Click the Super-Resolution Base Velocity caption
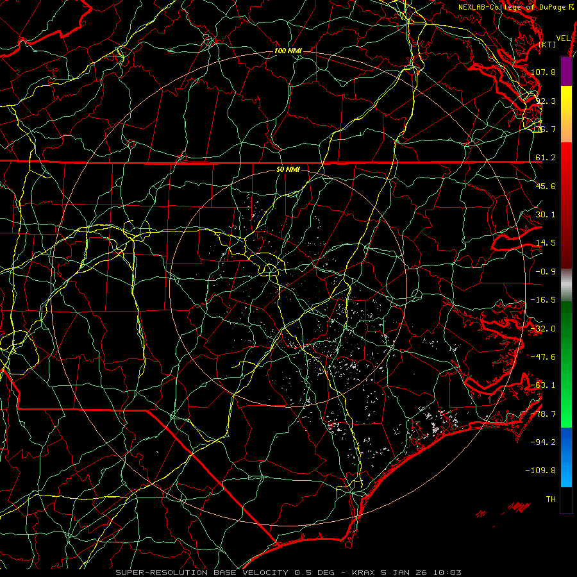Image resolution: width=577 pixels, height=577 pixels. coord(288,573)
